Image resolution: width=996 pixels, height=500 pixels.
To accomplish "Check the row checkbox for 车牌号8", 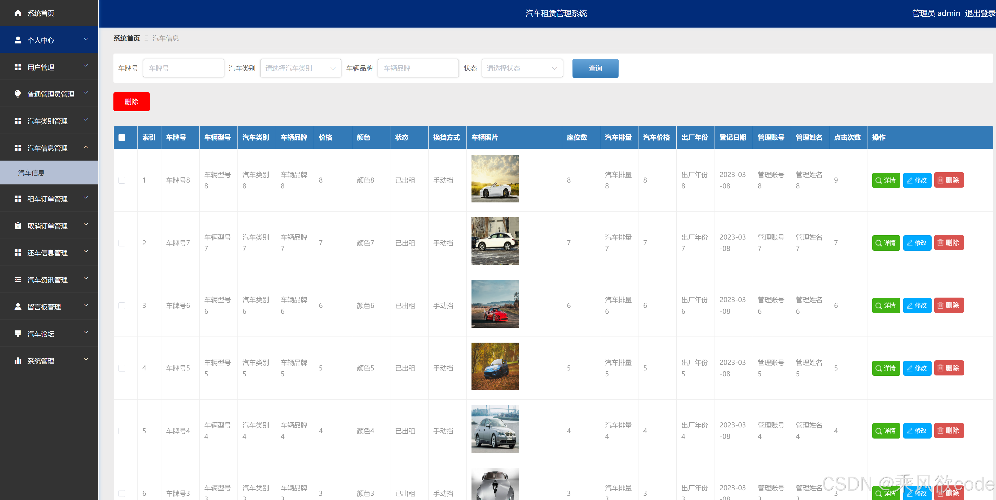I will pyautogui.click(x=122, y=180).
